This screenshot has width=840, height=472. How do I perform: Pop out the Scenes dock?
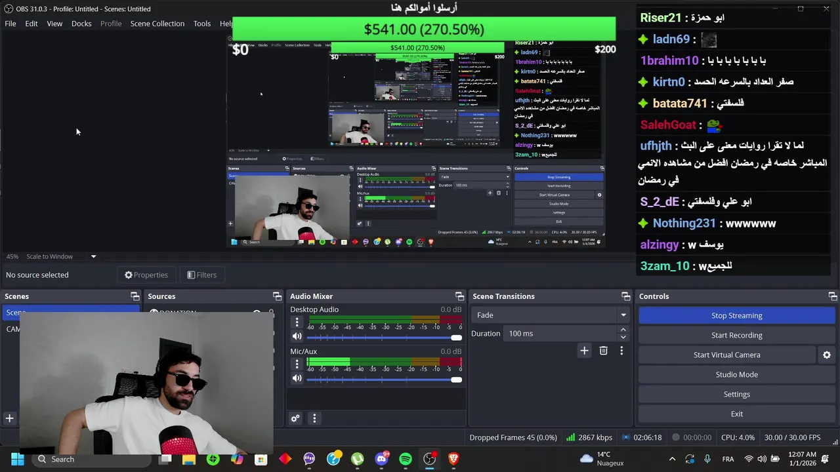pyautogui.click(x=135, y=296)
